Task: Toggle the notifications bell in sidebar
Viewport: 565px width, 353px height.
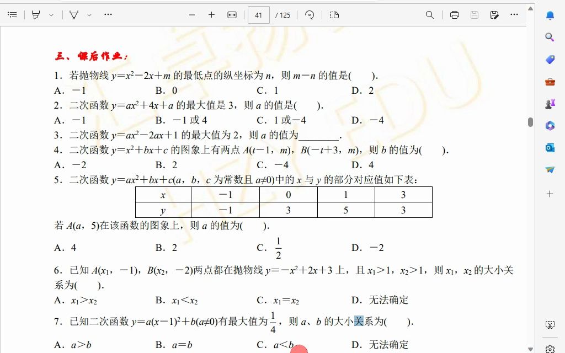Action: point(550,15)
